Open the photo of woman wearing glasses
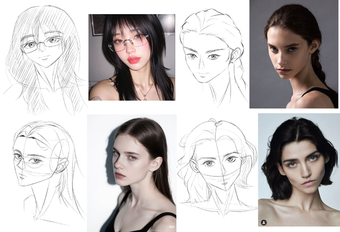Screen dimensions: 340x232 (x=131, y=57)
